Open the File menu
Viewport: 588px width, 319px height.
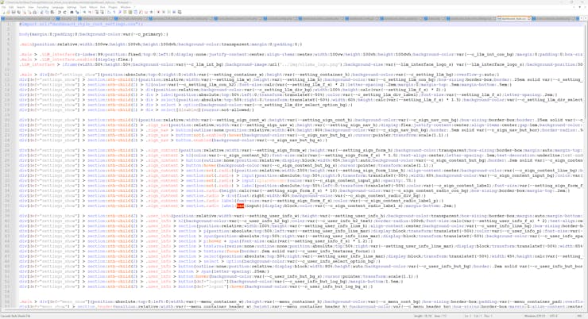click(4, 7)
